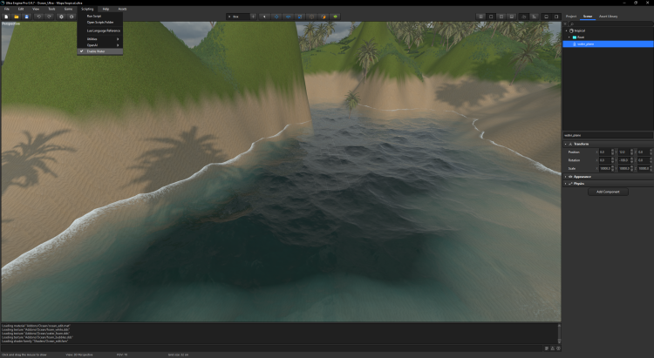Click the Save disk icon
The image size is (654, 358).
pyautogui.click(x=27, y=17)
